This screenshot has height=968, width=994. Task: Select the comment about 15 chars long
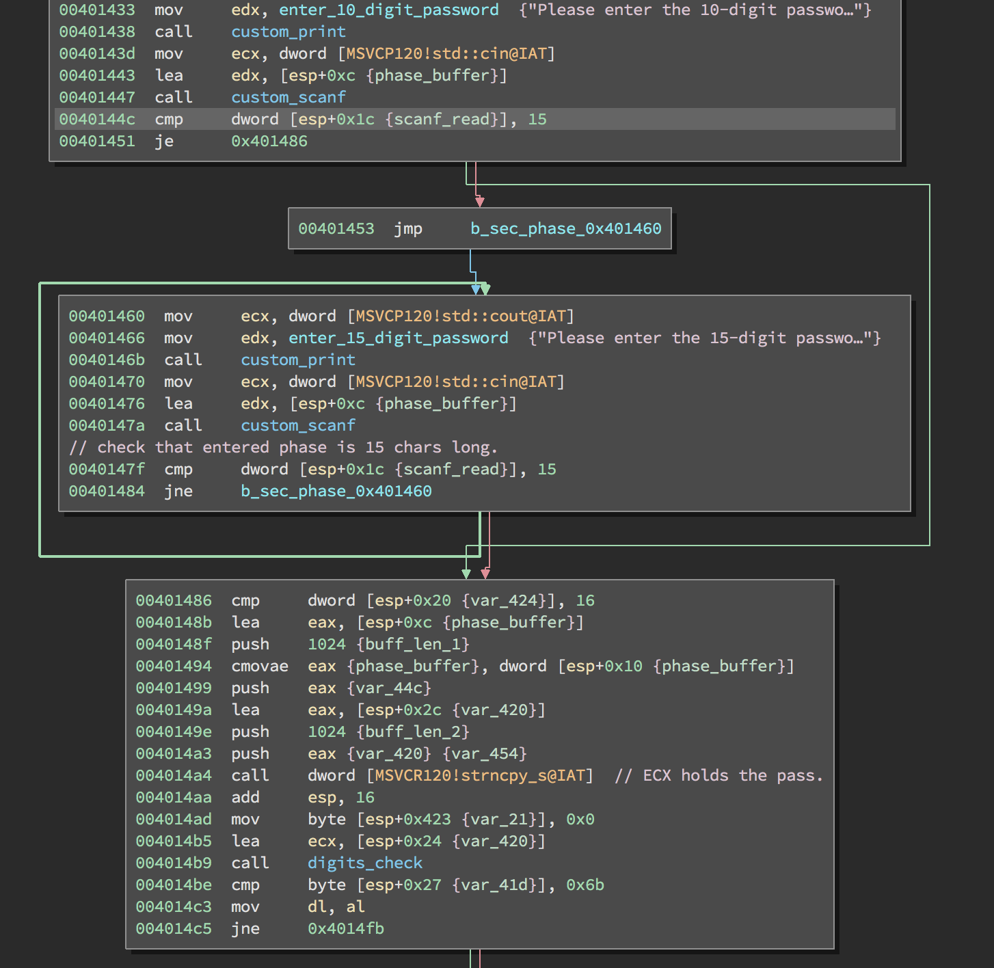coord(283,447)
